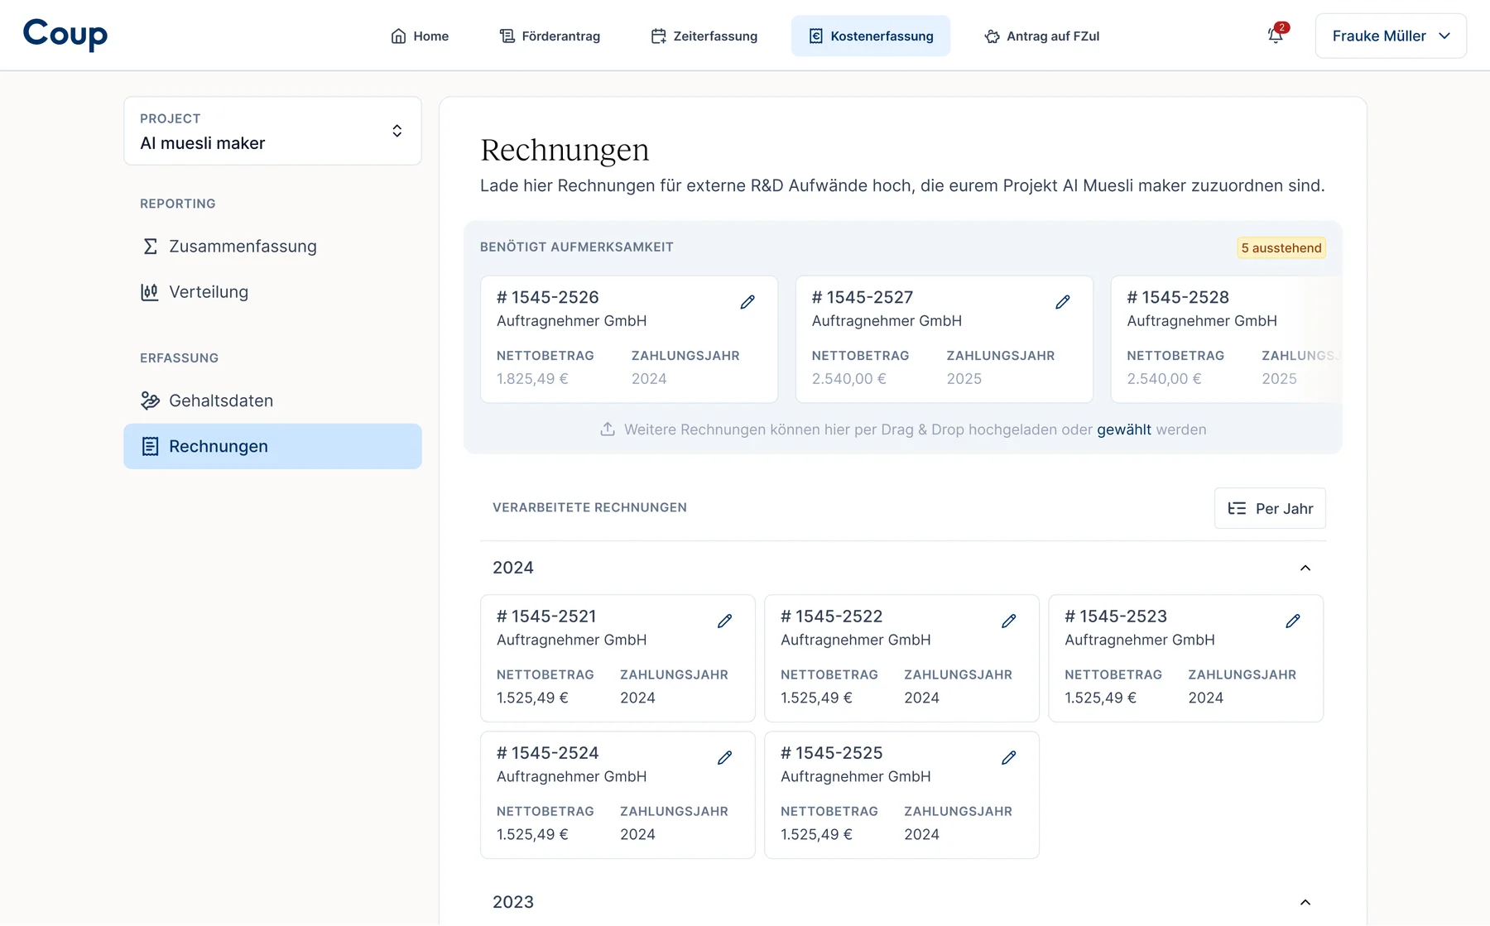This screenshot has height=926, width=1490.
Task: Open the Zeiterfassung tab
Action: pyautogui.click(x=704, y=36)
